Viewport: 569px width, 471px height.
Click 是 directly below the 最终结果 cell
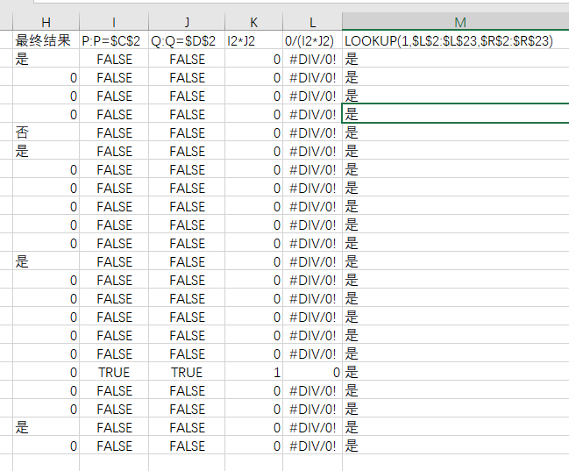(46, 59)
